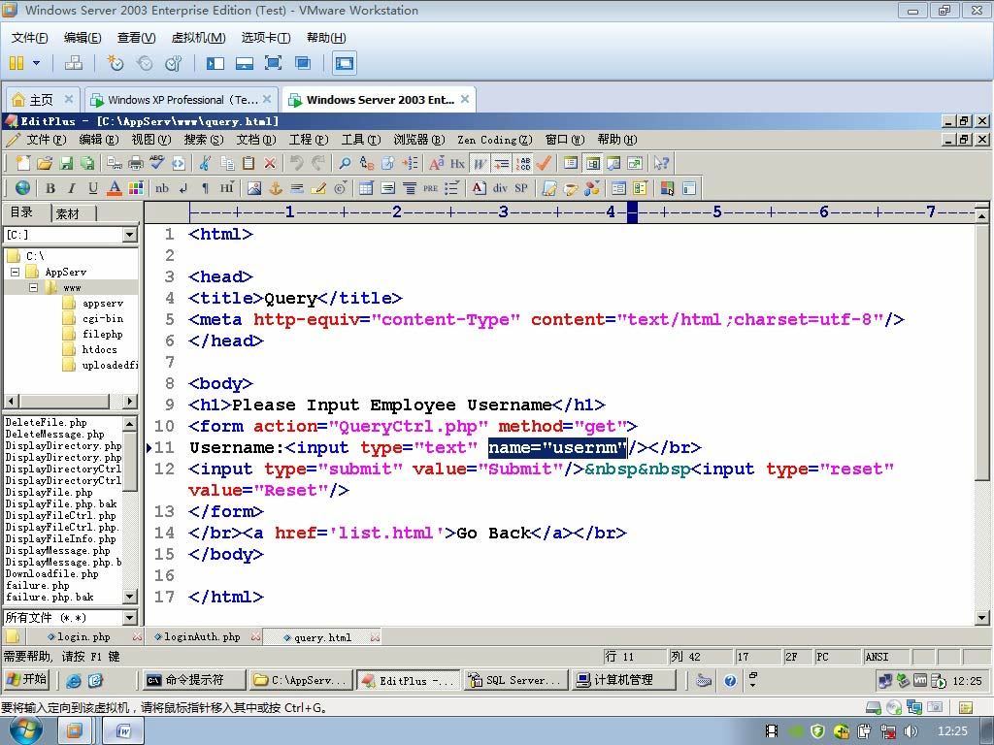Apply Bold tag with B icon
The image size is (994, 745).
click(50, 188)
